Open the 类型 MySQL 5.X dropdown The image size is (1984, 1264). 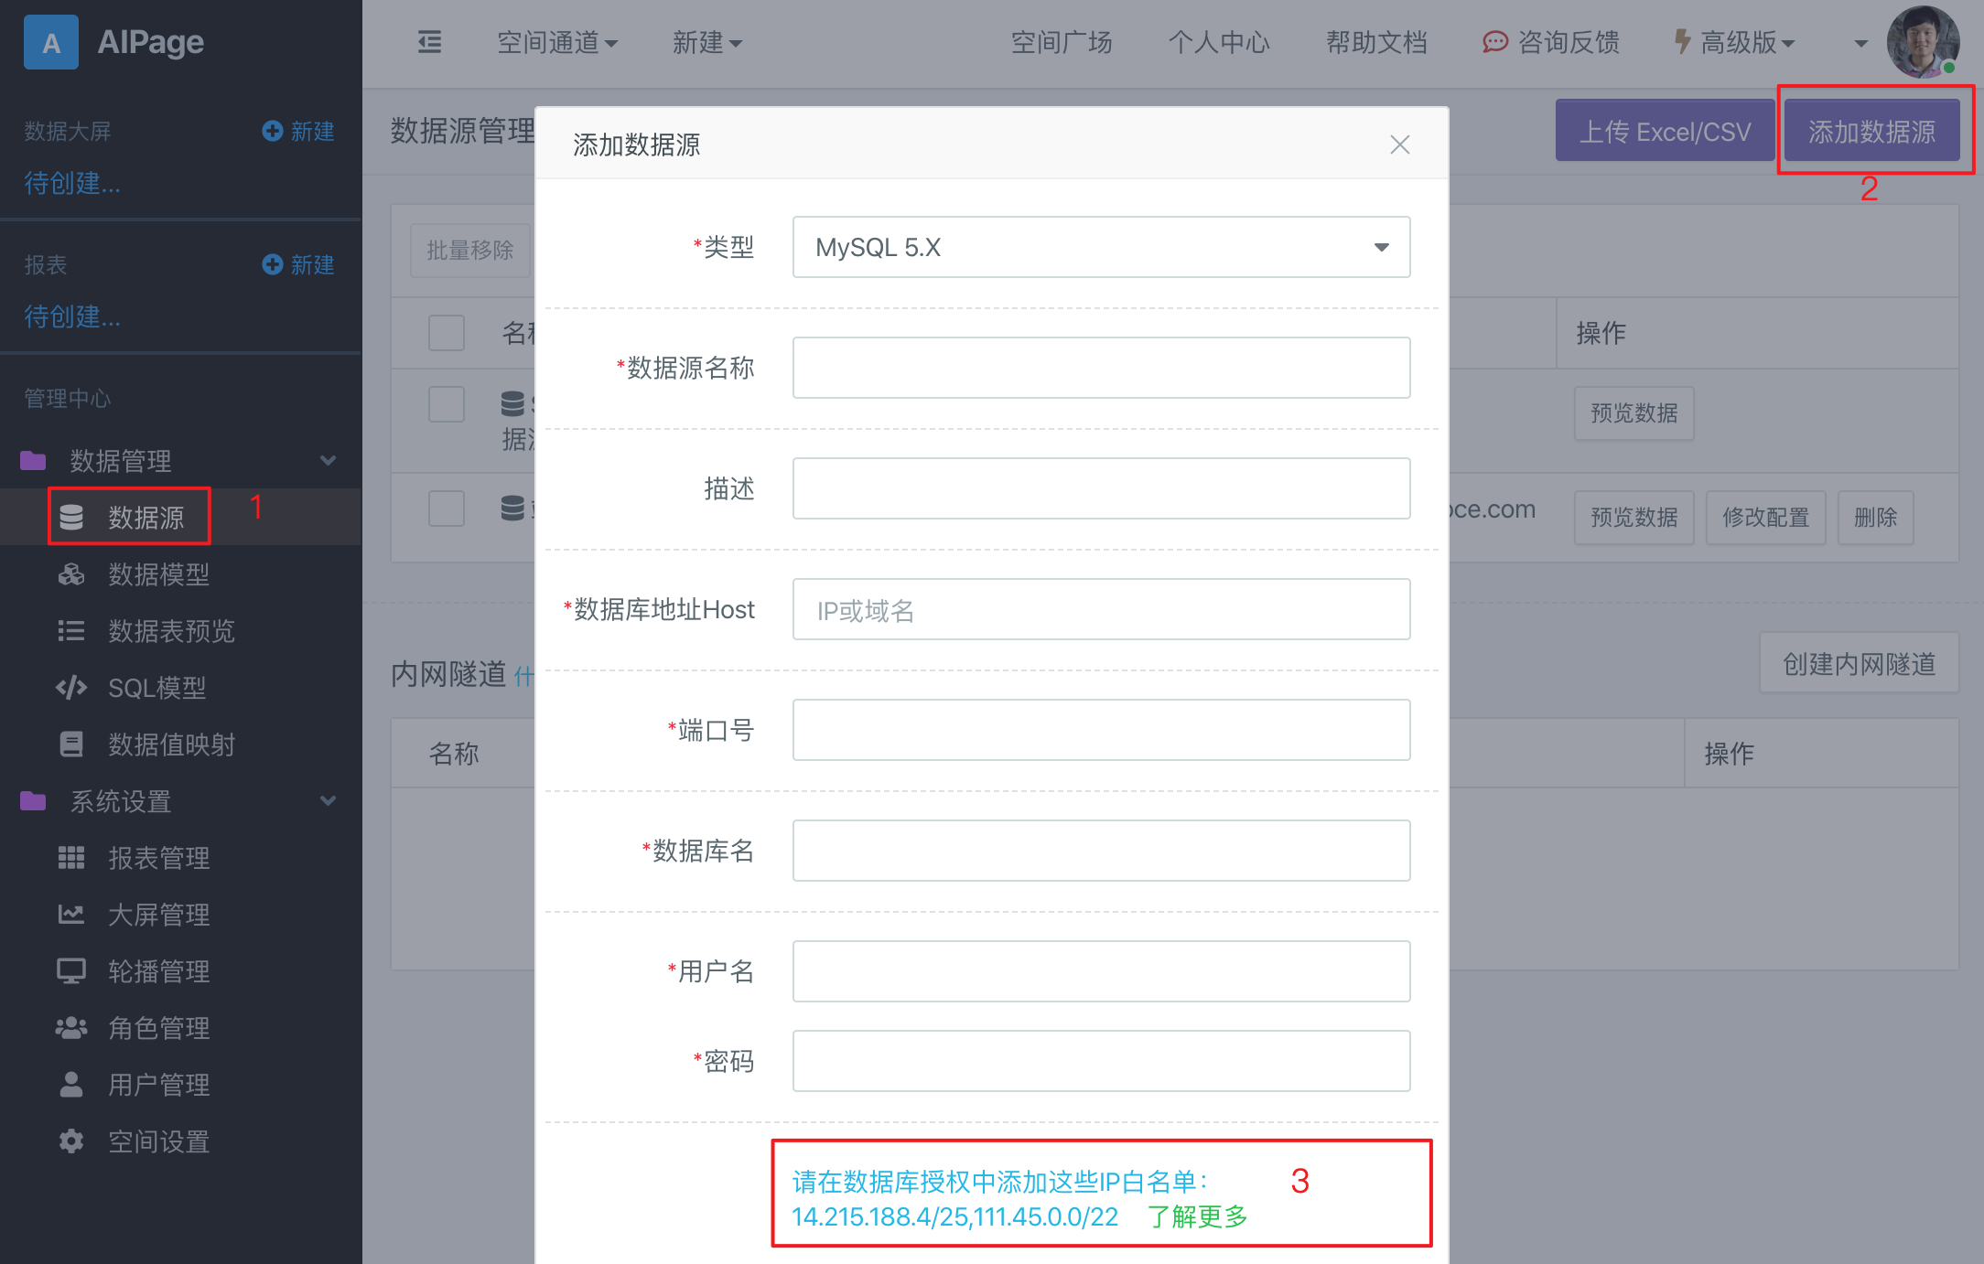(1101, 247)
